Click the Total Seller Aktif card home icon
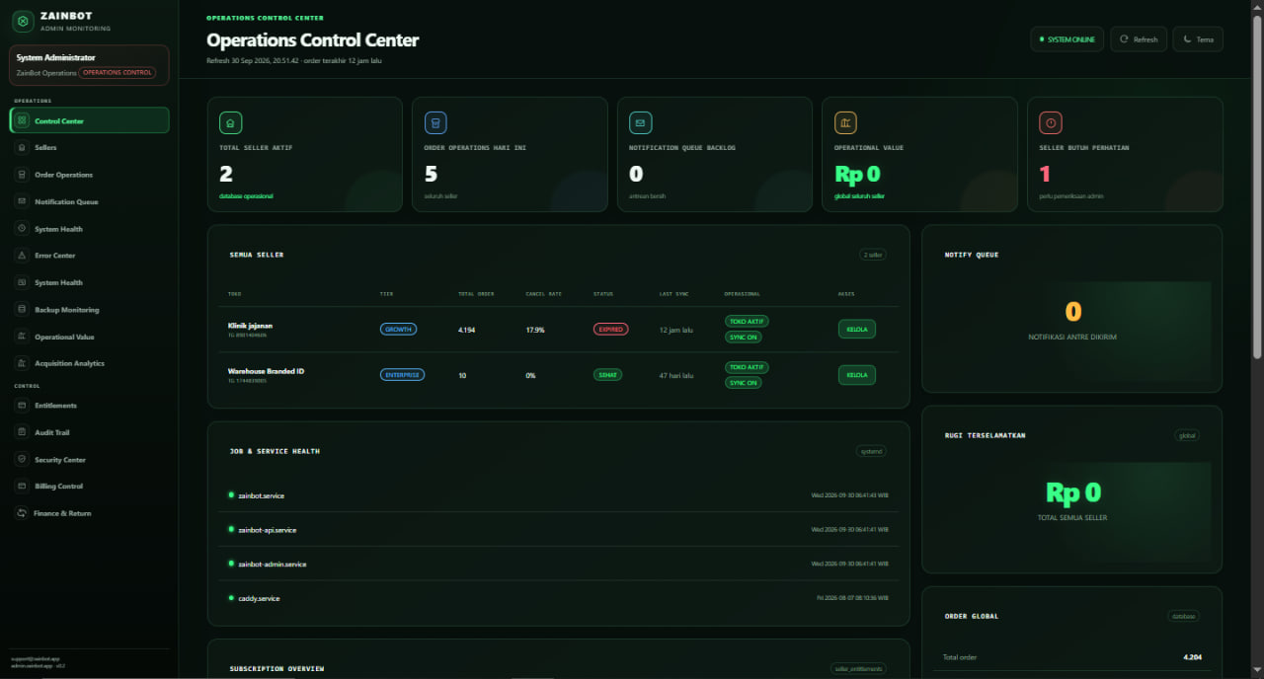The width and height of the screenshot is (1264, 679). tap(231, 123)
